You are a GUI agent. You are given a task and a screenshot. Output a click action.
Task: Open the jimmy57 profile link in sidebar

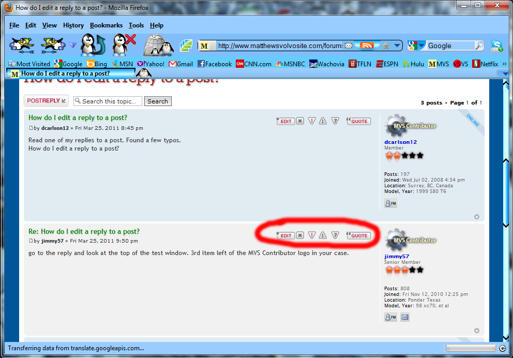pos(397,256)
